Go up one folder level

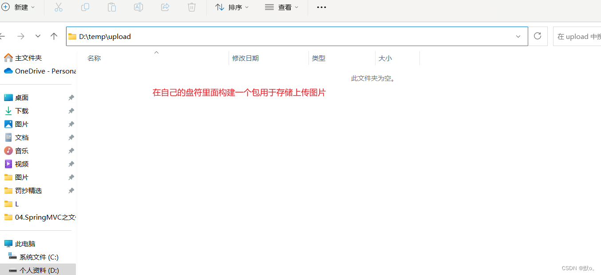pos(54,36)
